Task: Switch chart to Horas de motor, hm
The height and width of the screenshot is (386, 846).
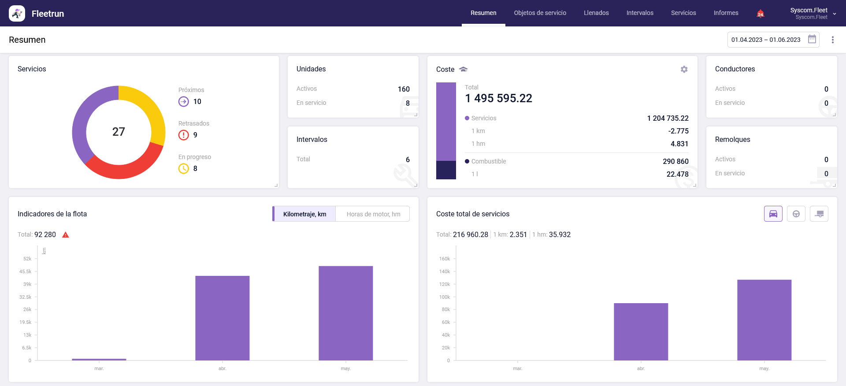Action: pyautogui.click(x=373, y=214)
